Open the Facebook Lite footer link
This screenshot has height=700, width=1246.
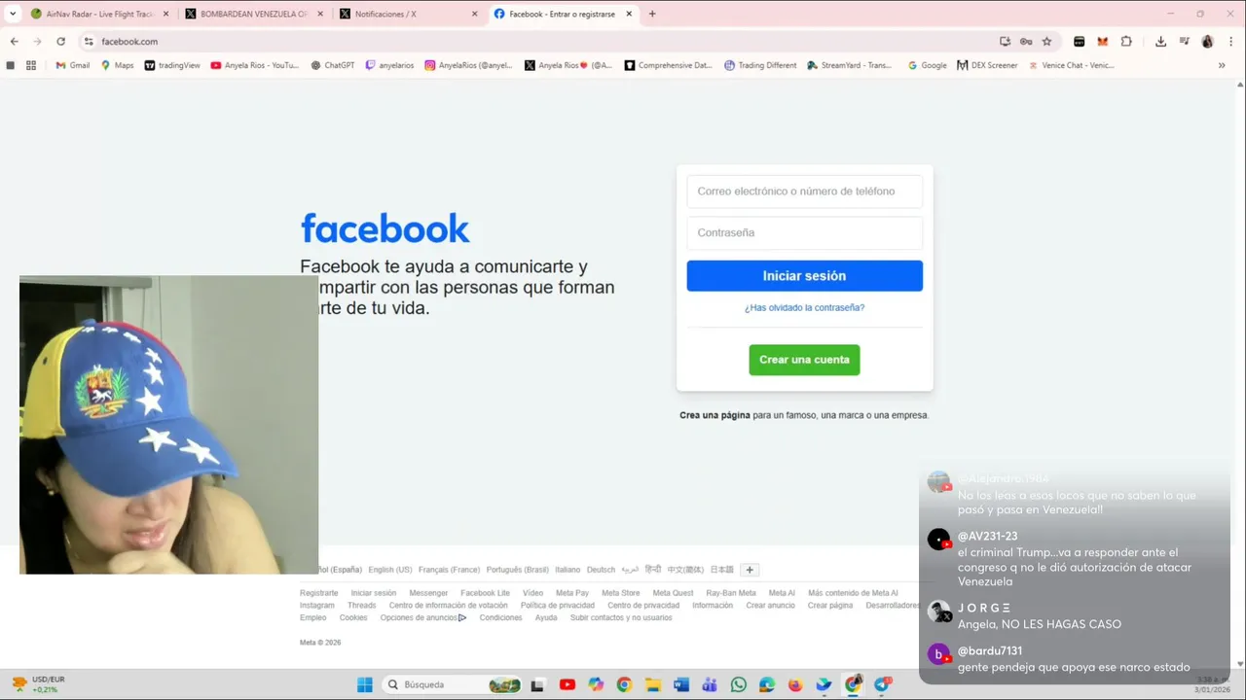pos(485,593)
